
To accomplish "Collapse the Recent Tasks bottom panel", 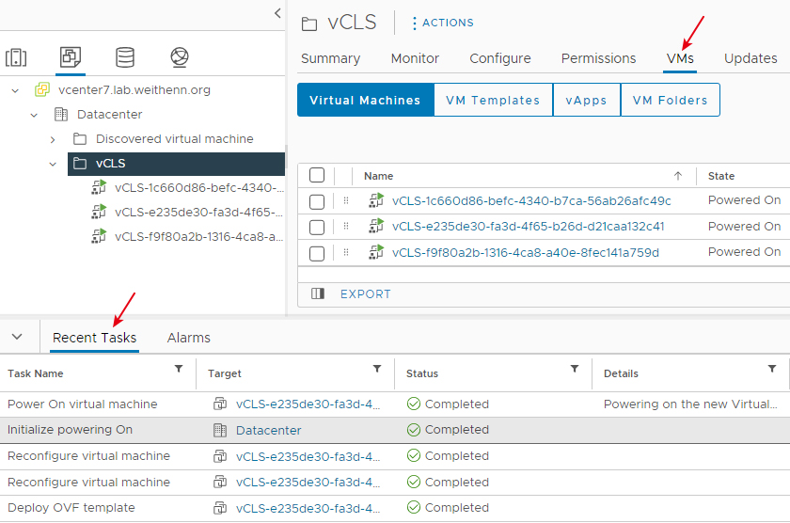I will pyautogui.click(x=17, y=336).
